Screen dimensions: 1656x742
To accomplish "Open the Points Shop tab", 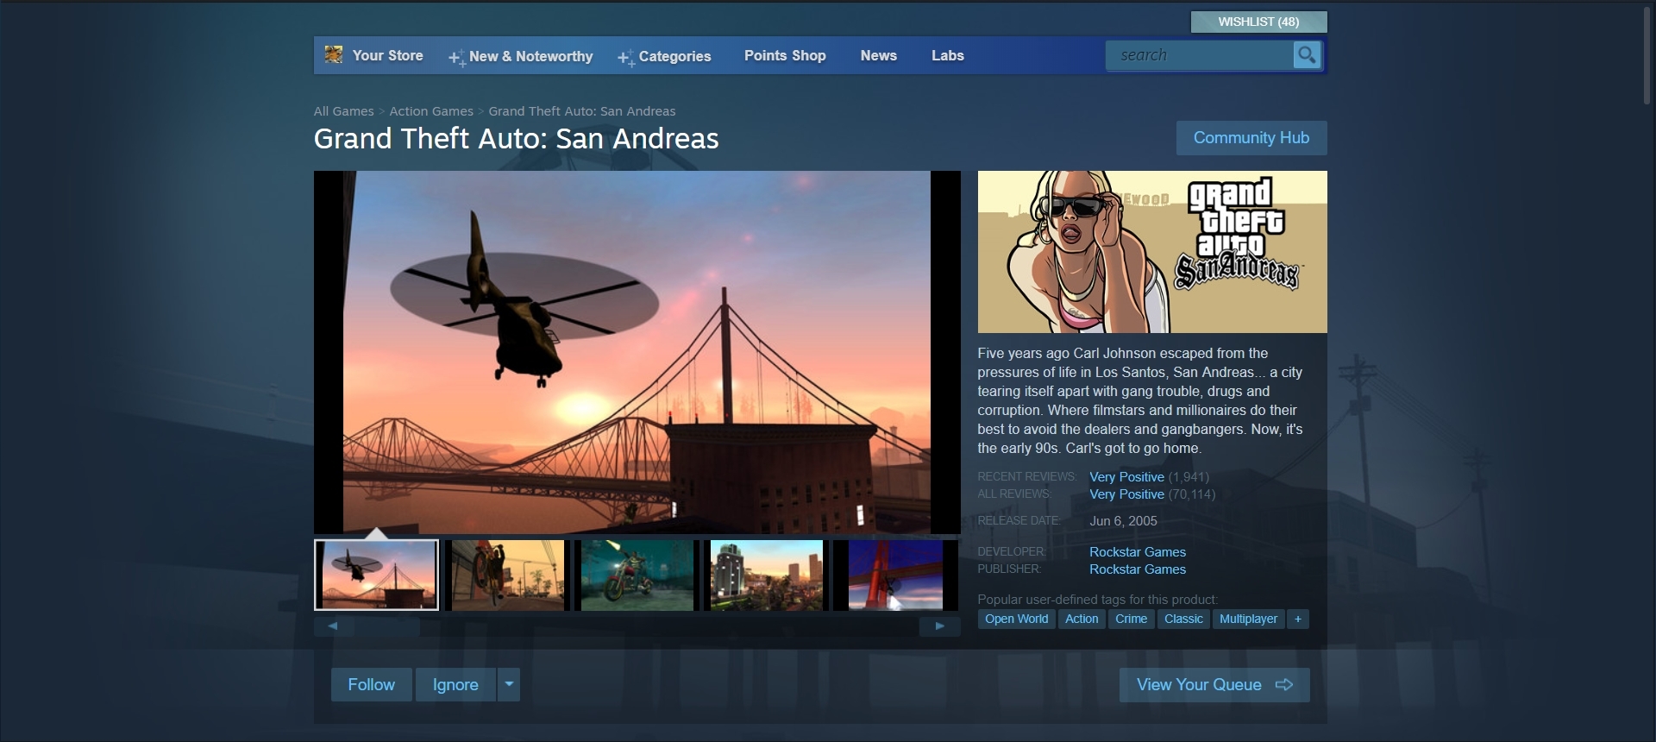I will click(784, 55).
